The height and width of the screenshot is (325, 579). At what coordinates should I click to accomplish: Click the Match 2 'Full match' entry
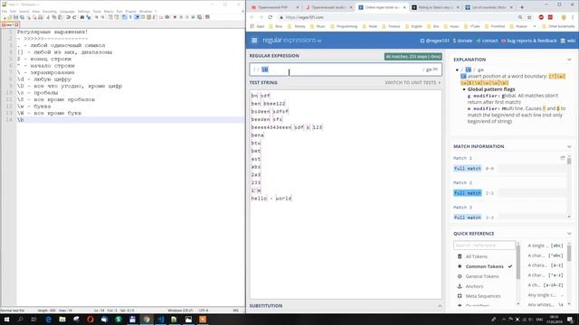[467, 193]
